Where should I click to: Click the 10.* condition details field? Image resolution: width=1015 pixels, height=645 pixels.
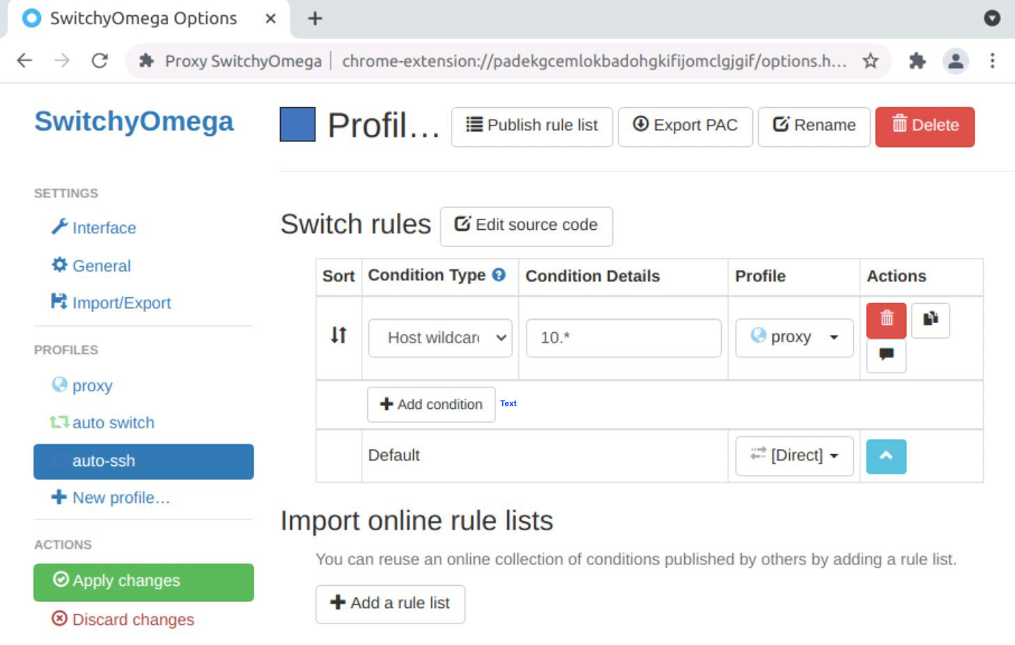(x=623, y=338)
